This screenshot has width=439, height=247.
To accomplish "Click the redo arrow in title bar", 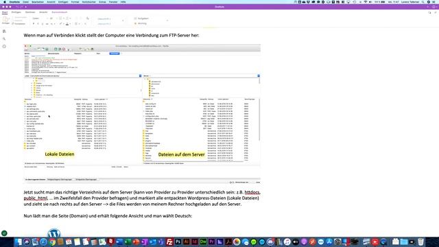I will click(21, 7).
